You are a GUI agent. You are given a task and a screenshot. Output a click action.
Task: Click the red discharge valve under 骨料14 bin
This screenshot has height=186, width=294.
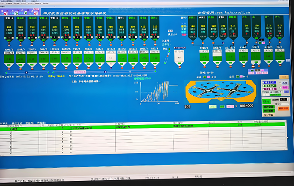[x=9, y=46]
